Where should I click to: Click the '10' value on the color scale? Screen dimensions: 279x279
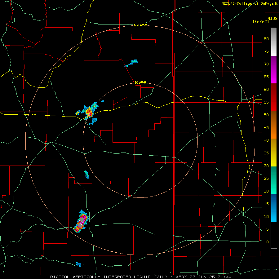coord(266,217)
